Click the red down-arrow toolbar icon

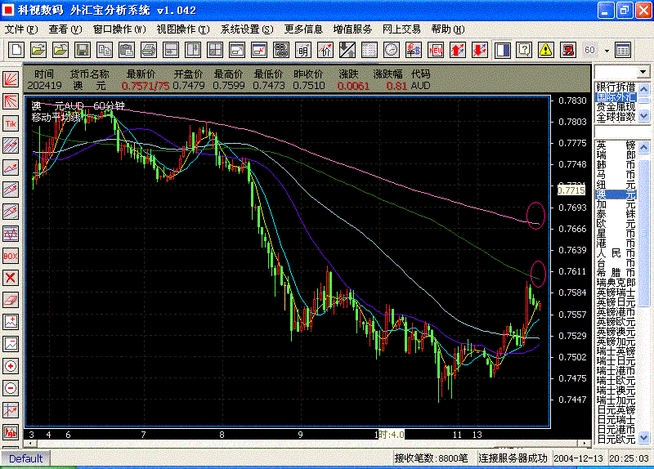(x=480, y=50)
